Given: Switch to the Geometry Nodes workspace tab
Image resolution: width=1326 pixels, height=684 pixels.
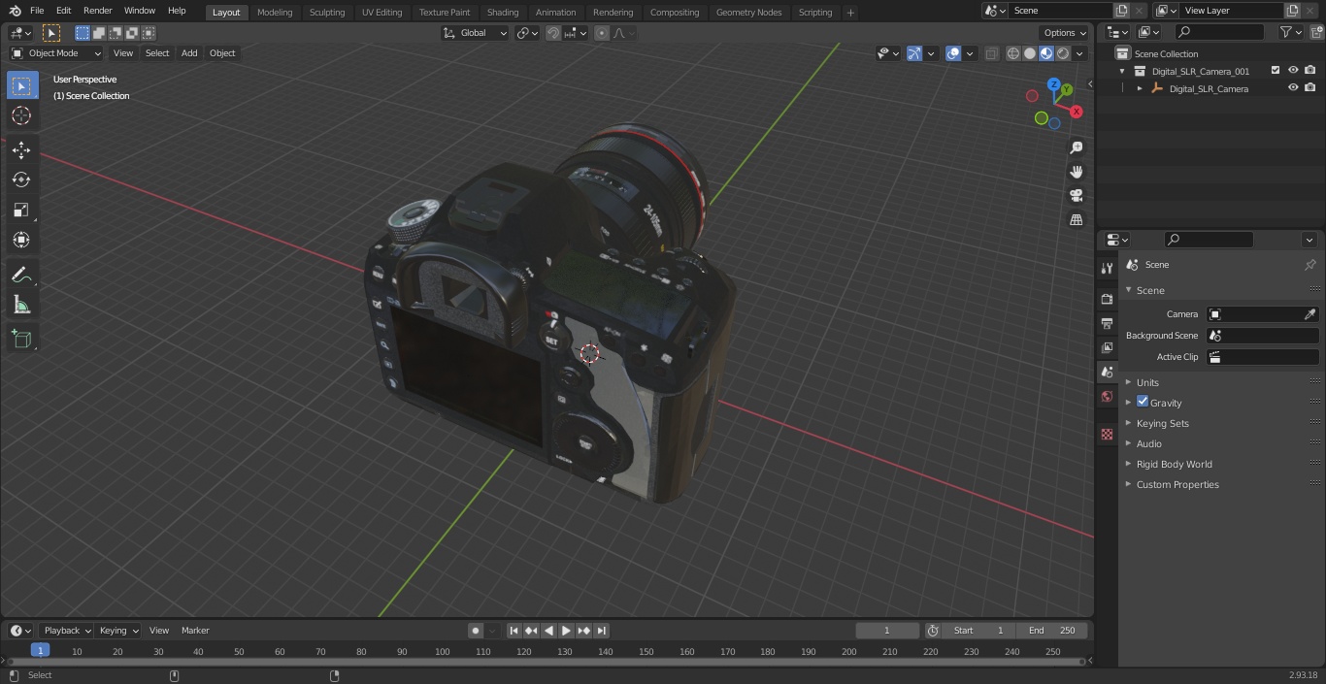Looking at the screenshot, I should pos(748,13).
